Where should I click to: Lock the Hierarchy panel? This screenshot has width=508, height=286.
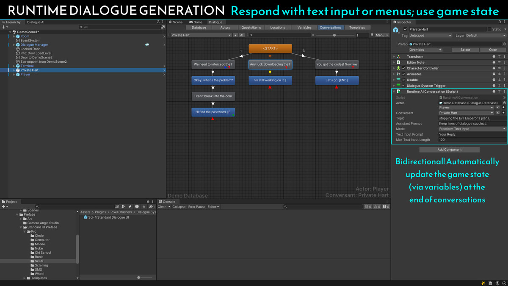coord(158,22)
